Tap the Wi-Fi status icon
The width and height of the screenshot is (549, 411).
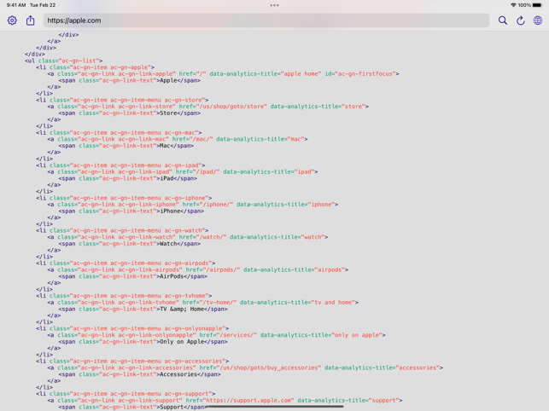513,5
